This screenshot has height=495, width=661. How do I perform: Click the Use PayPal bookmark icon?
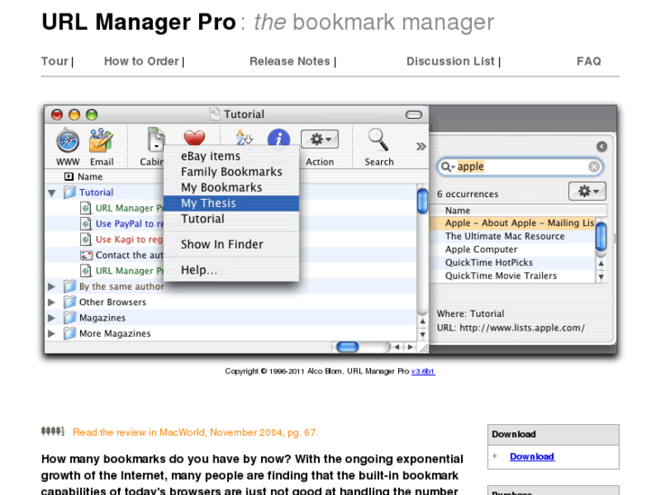pos(85,223)
